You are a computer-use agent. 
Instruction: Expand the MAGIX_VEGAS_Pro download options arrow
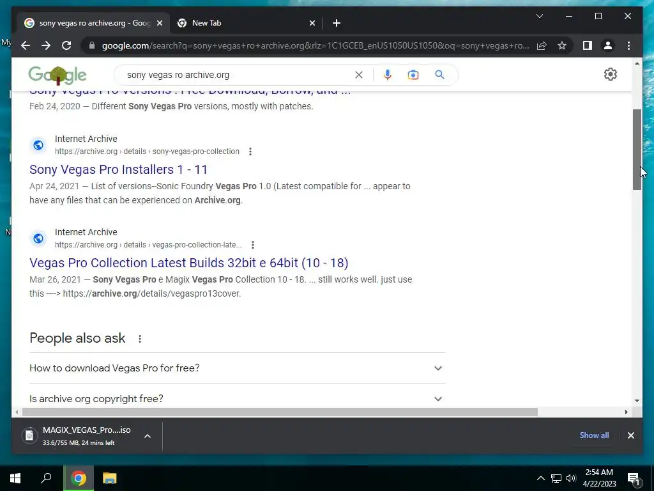point(148,436)
